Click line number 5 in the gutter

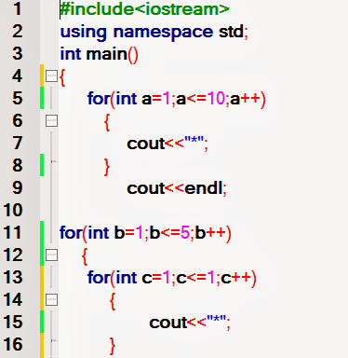[18, 98]
